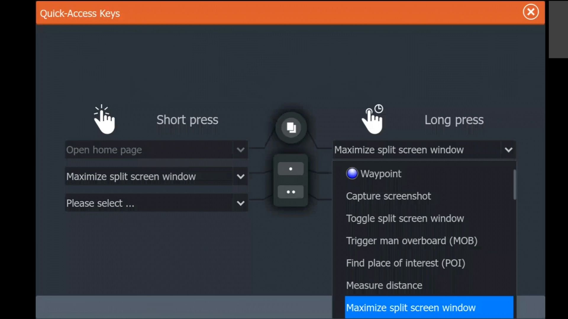
Task: Select Capture screenshot from the list
Action: pos(388,196)
